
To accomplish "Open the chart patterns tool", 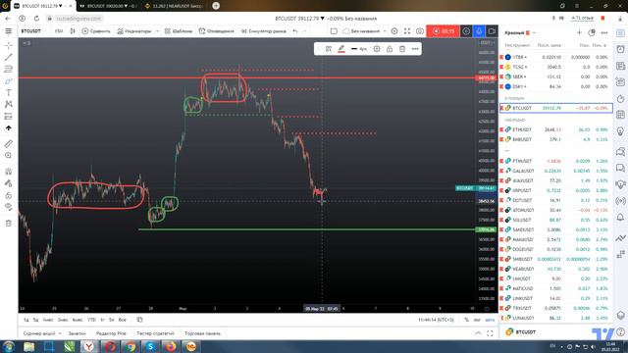I will 9,104.
